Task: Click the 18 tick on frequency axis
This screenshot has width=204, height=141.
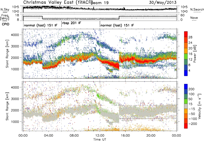Action: [x=17, y=15]
